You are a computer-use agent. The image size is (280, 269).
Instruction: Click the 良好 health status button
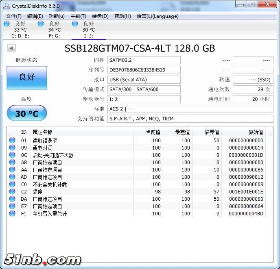coord(27,78)
